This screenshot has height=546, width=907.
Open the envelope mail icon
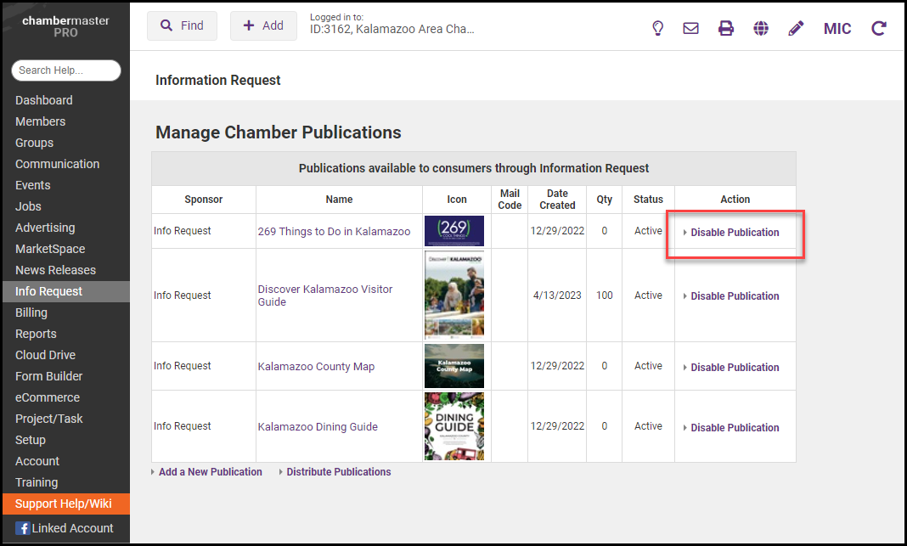tap(691, 28)
